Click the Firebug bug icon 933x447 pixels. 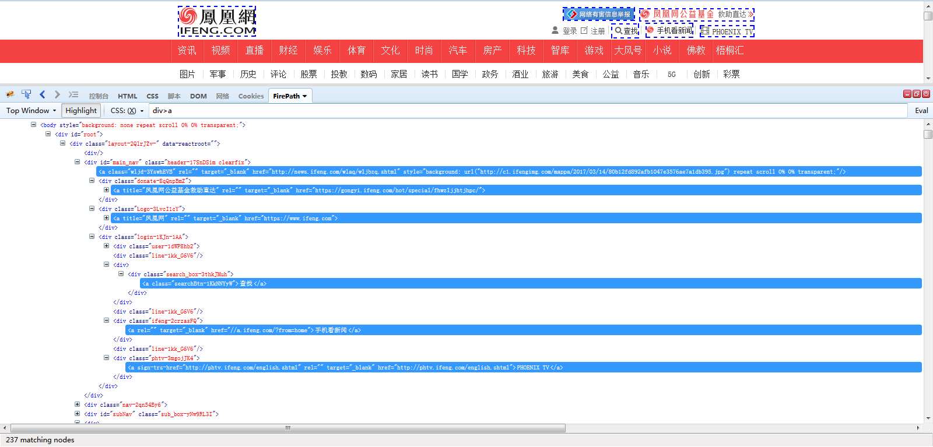coord(10,94)
